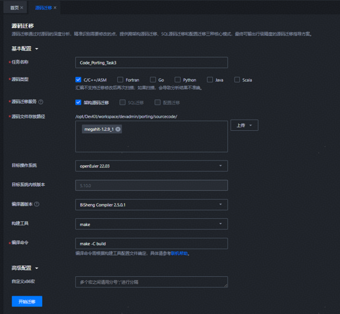Uncheck the C/C++/ASM source type

(x=79, y=80)
